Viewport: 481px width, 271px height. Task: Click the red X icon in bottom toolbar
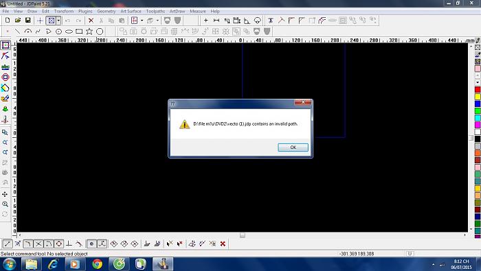click(x=223, y=244)
